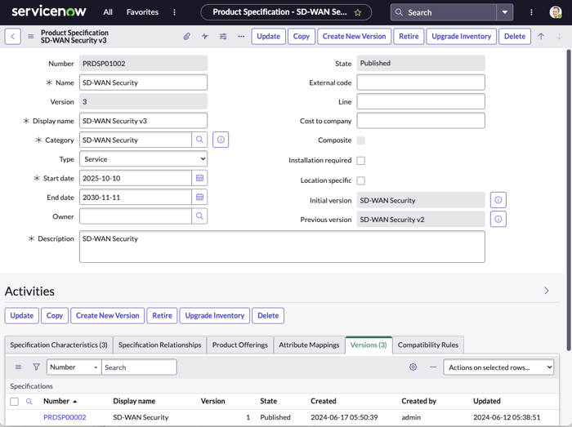Image resolution: width=572 pixels, height=427 pixels.
Task: Click the Name input field
Action: click(x=143, y=82)
